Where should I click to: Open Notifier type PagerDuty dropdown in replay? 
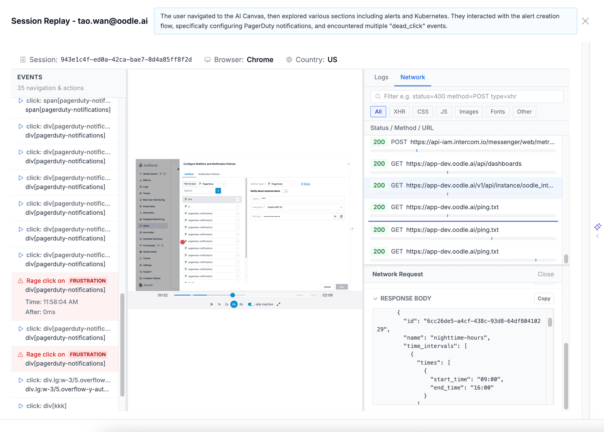281,184
